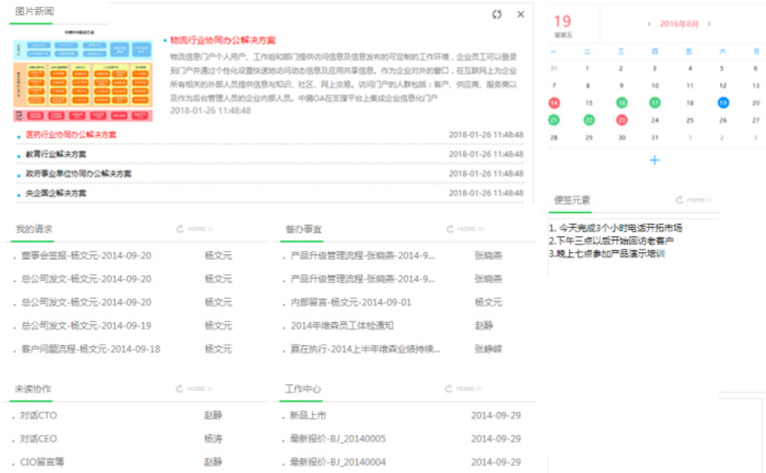Select green-marked day 16 in calendar
This screenshot has height=473, width=766.
click(x=622, y=103)
